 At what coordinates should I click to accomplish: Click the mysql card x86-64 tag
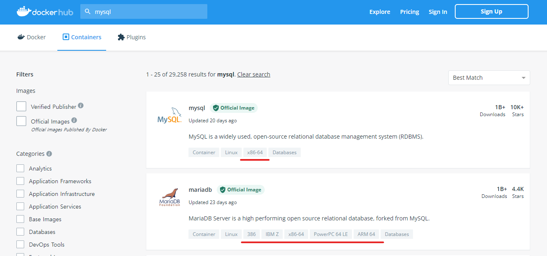coord(255,153)
